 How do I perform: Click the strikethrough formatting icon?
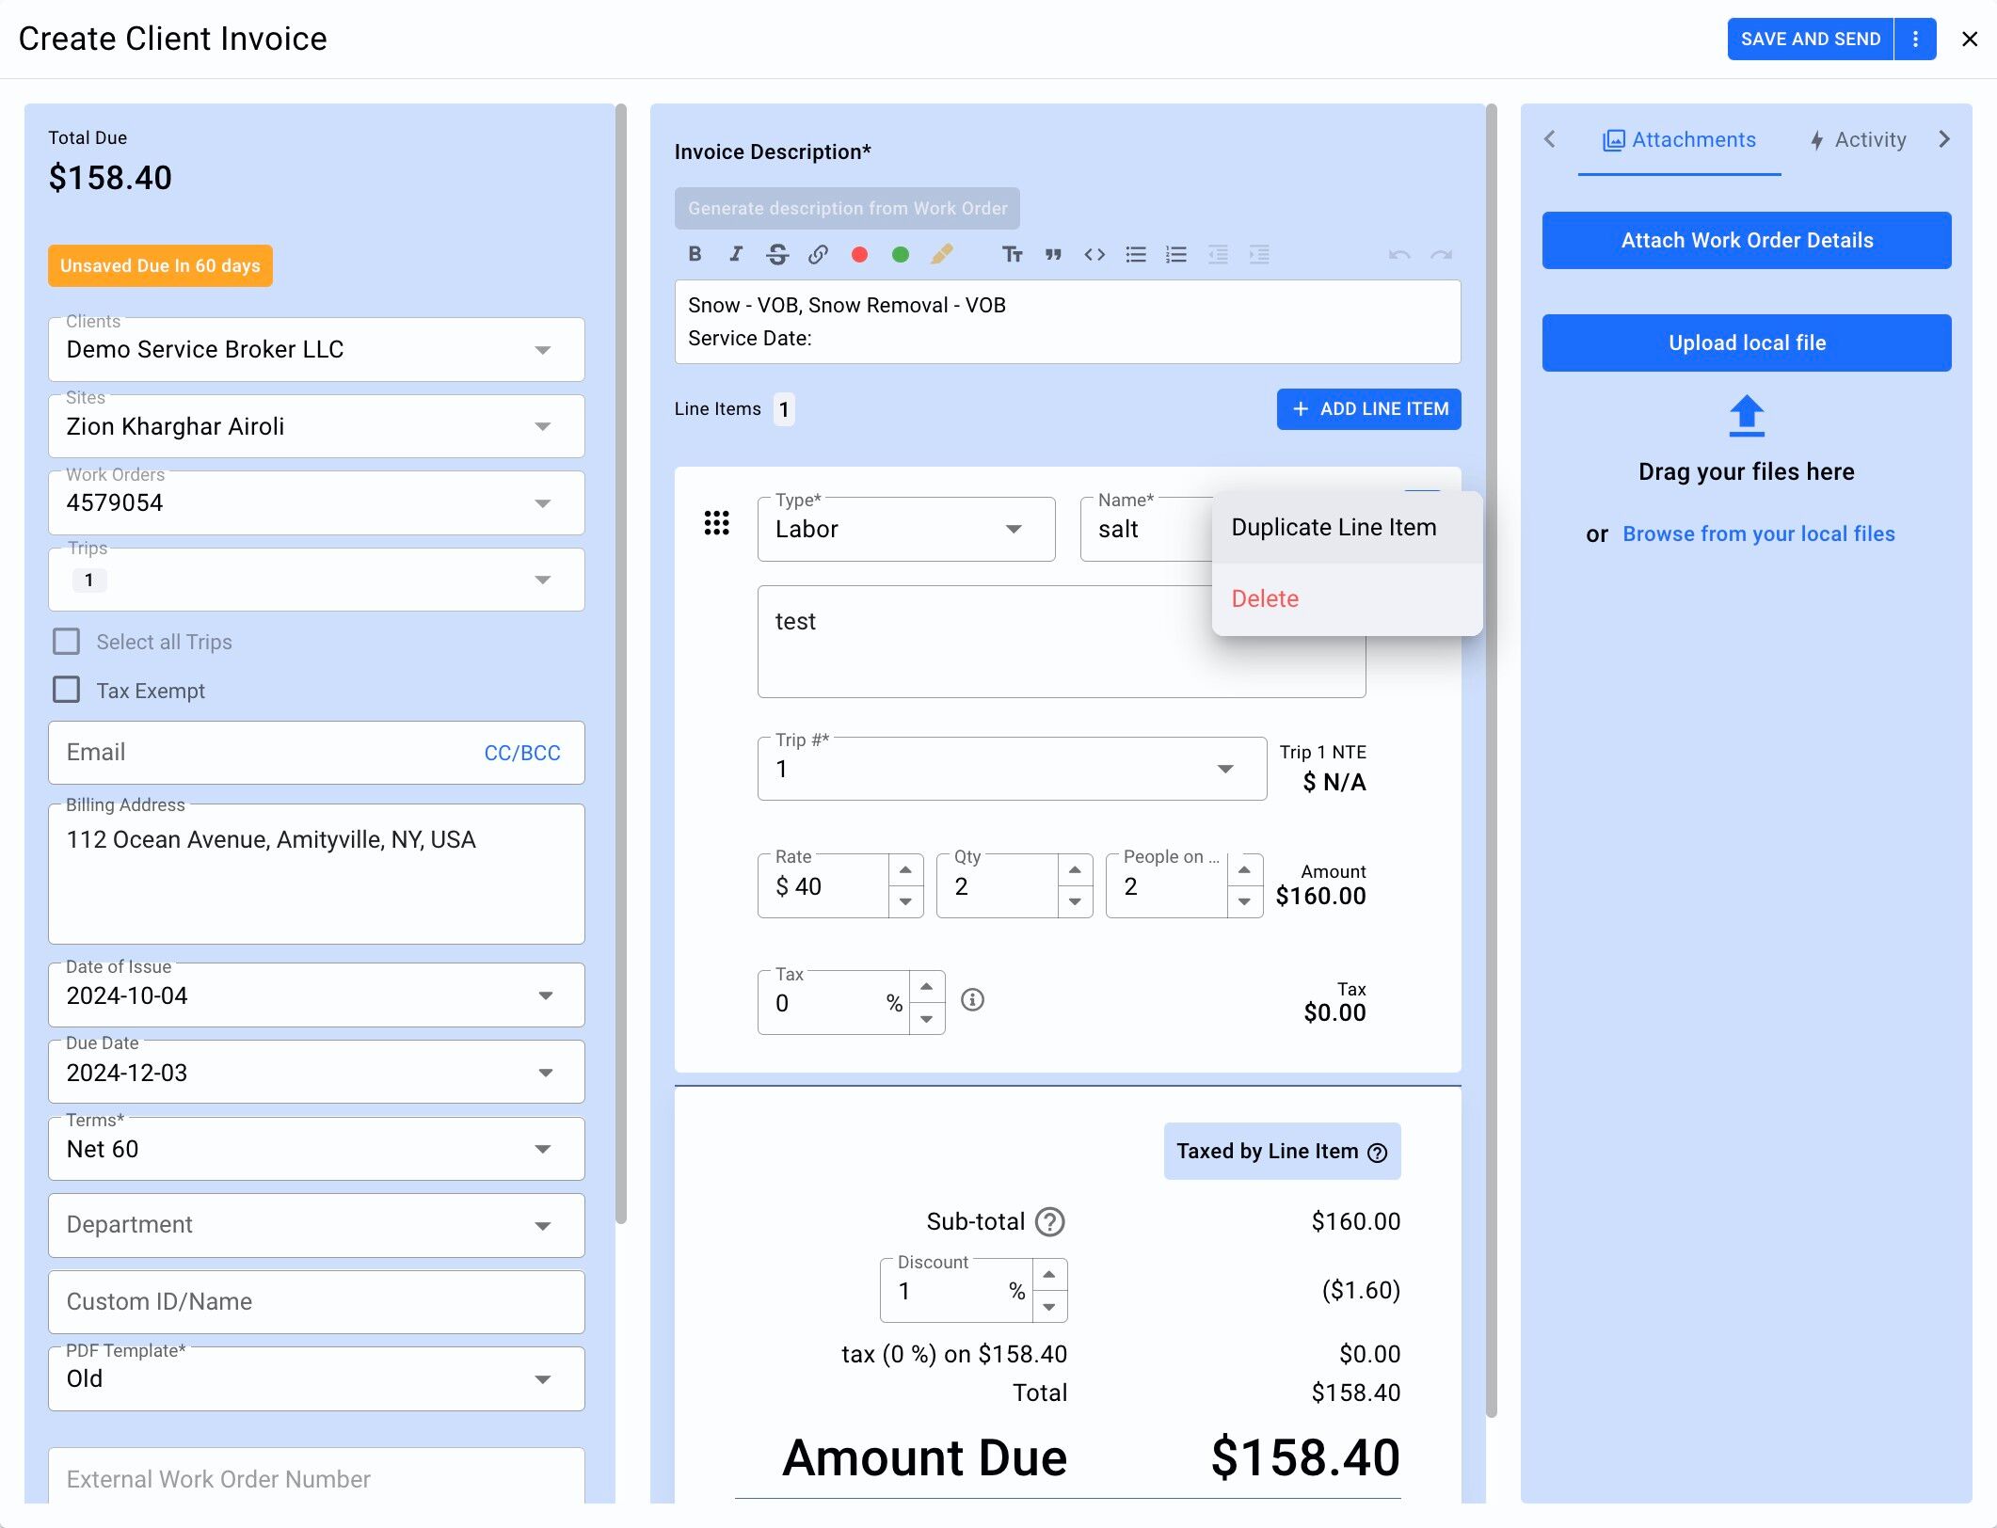(777, 254)
